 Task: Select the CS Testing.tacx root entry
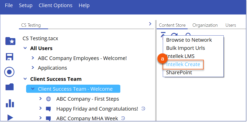(x=40, y=38)
